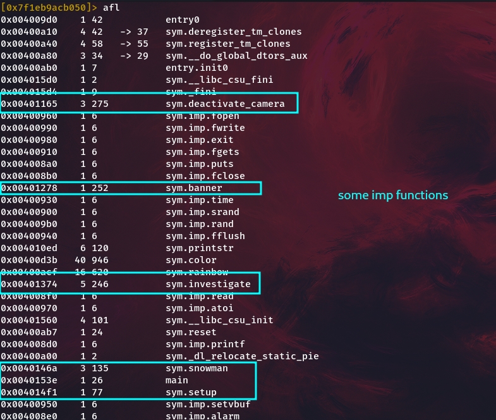Select the sym.__libc_csu_init function
This screenshot has height=420, width=496.
click(x=219, y=320)
